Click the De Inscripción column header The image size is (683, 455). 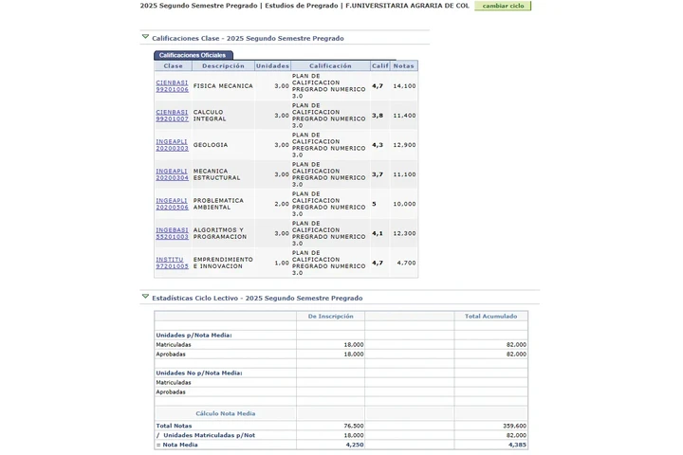click(330, 316)
